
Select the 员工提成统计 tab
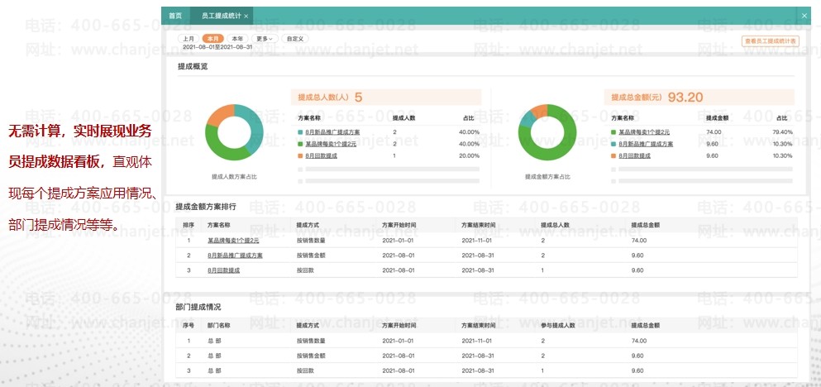217,16
